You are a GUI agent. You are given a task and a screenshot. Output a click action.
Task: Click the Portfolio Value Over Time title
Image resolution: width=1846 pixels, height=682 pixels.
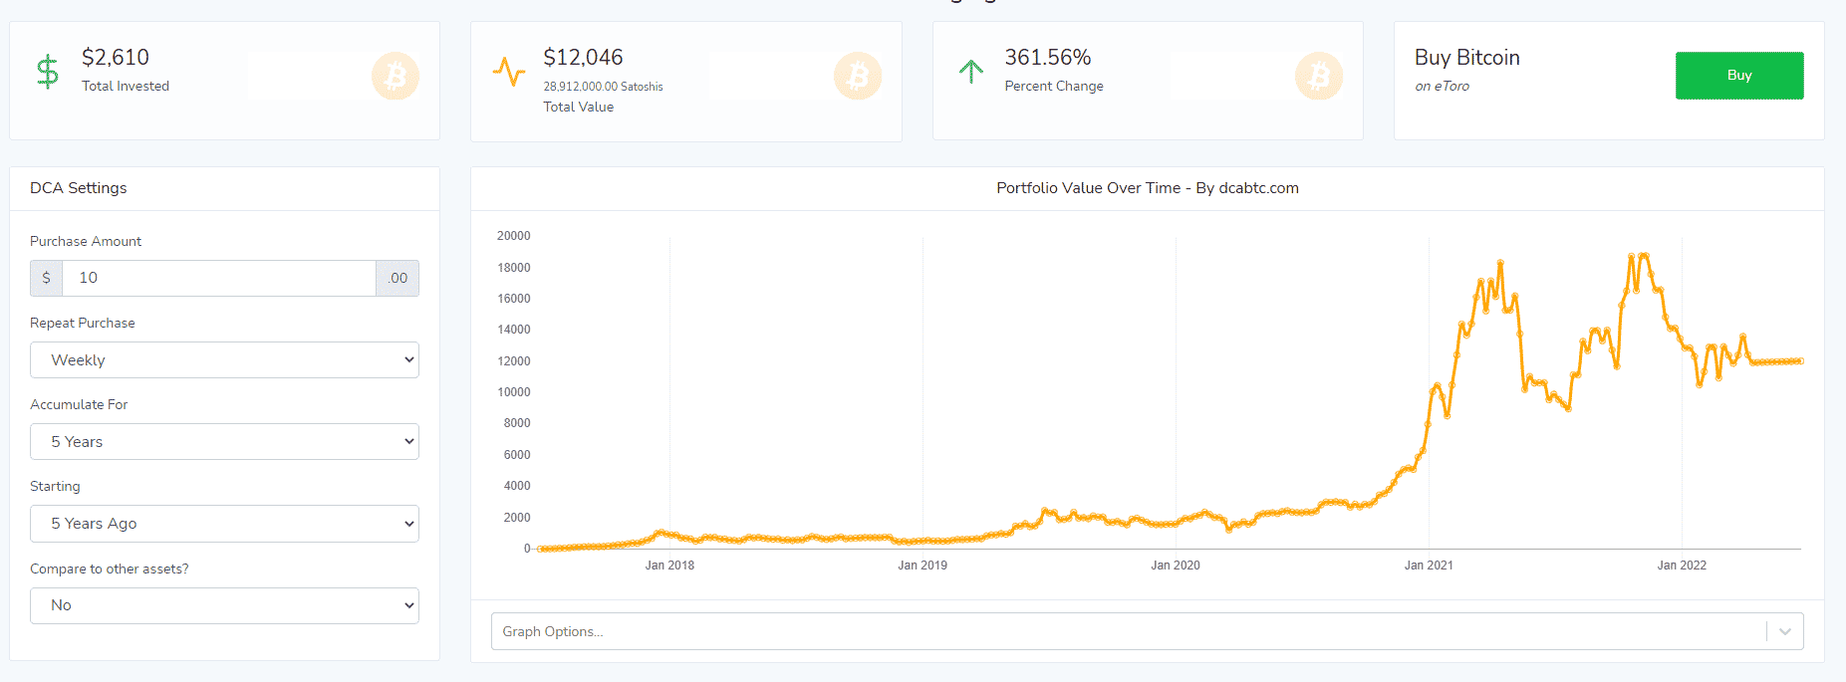(x=1147, y=188)
